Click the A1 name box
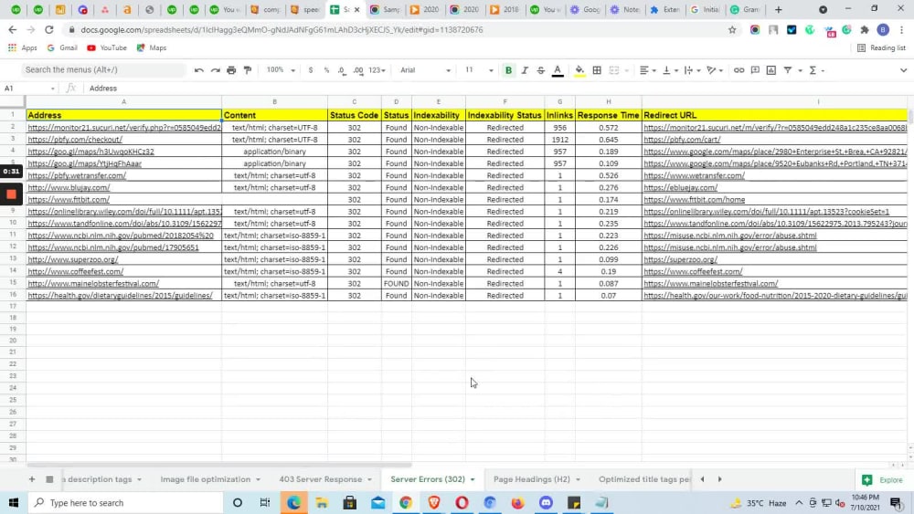 (29, 88)
